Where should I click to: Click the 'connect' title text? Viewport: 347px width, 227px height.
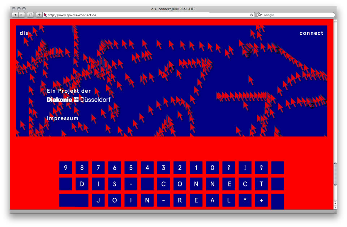click(311, 33)
